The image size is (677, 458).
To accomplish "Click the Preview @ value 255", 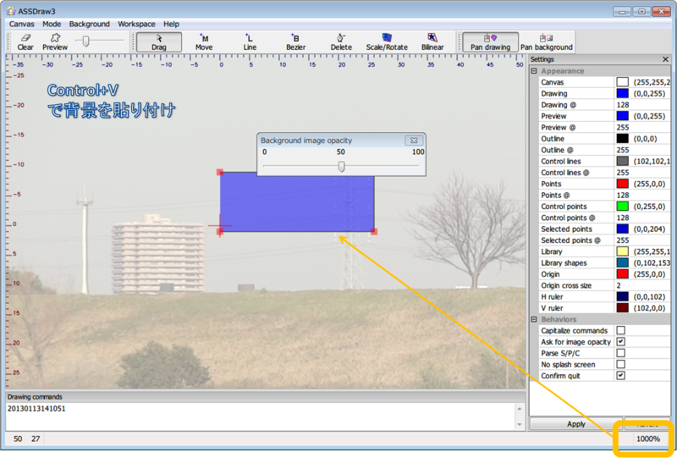I will [x=623, y=128].
